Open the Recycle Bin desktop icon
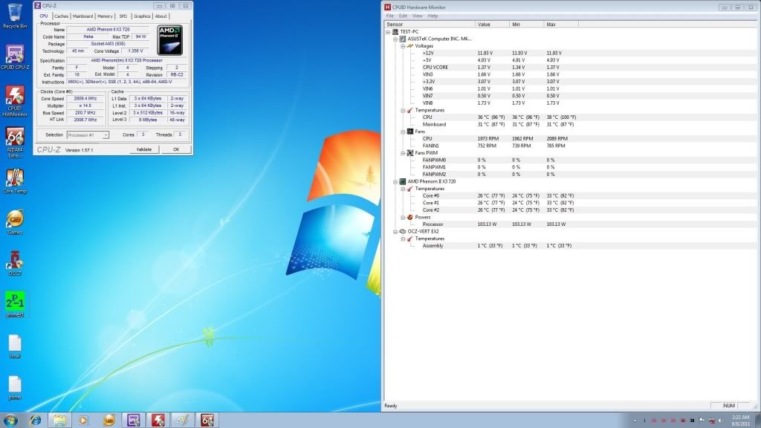This screenshot has height=428, width=761. [15, 15]
